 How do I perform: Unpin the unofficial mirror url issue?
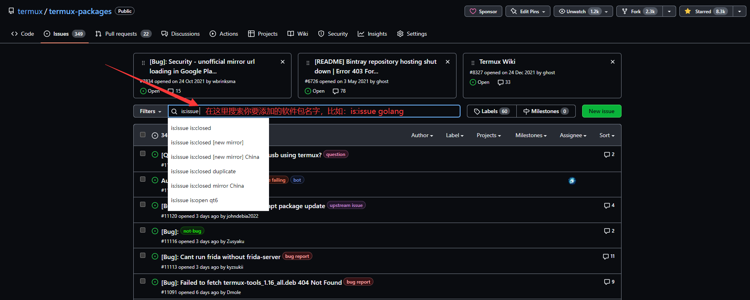point(283,62)
